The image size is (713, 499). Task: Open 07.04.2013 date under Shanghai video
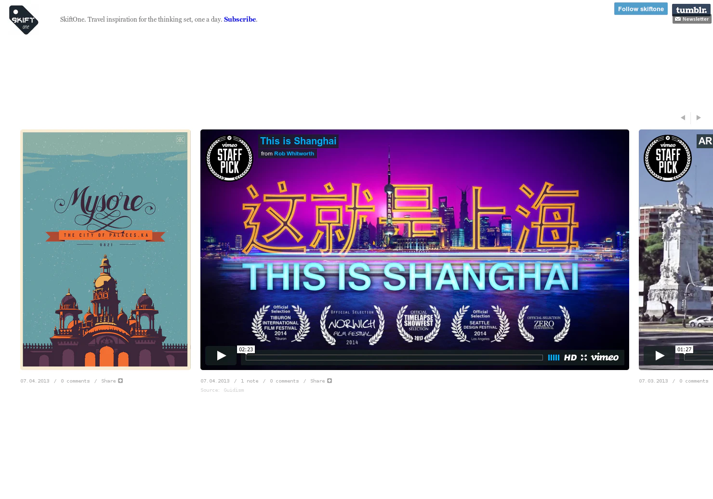[215, 381]
